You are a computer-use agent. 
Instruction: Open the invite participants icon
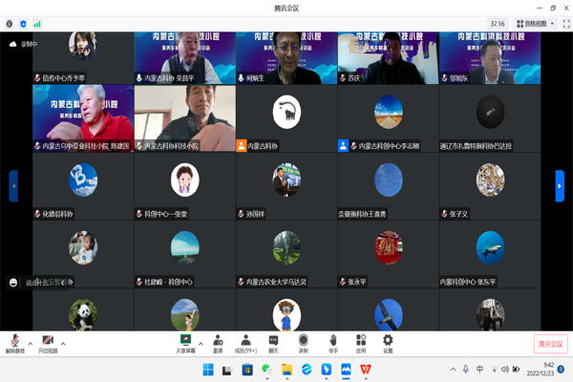pos(218,342)
